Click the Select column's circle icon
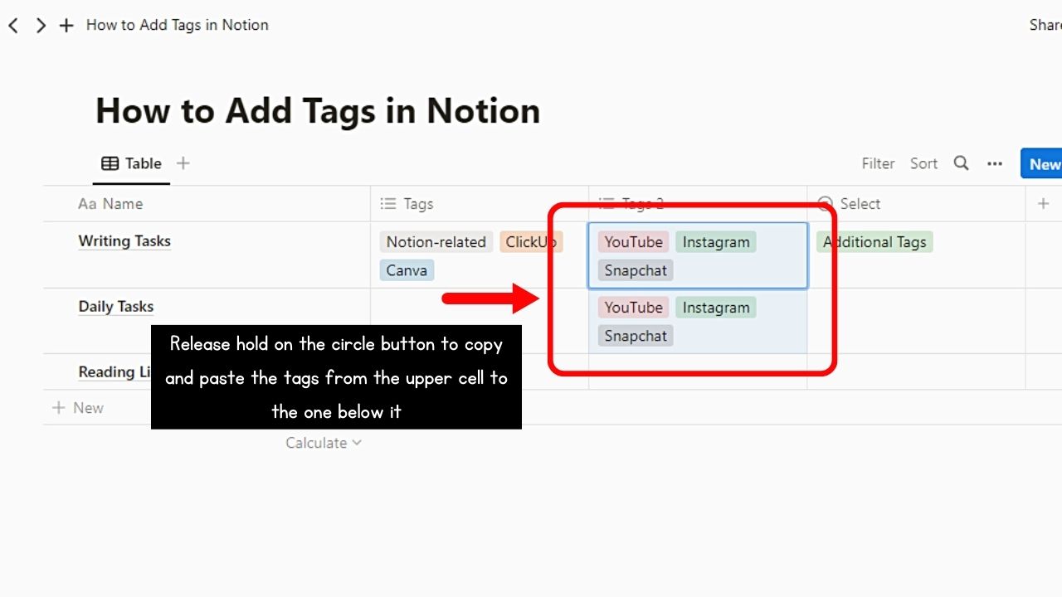The image size is (1062, 597). click(x=826, y=203)
